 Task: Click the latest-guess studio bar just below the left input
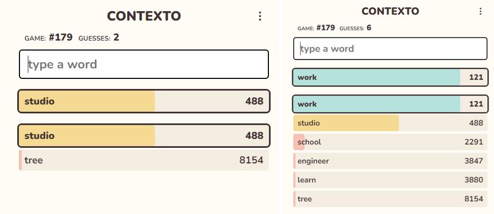tap(144, 101)
